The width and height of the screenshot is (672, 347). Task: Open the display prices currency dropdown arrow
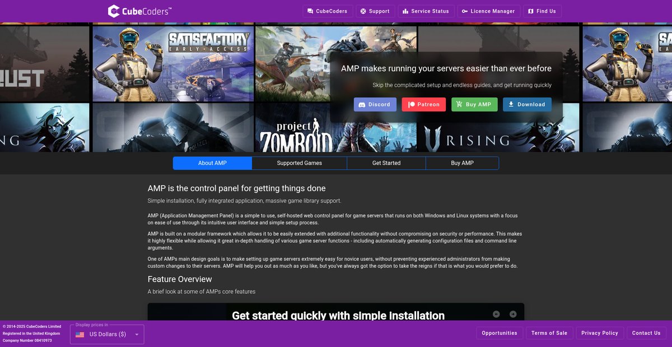(x=137, y=335)
